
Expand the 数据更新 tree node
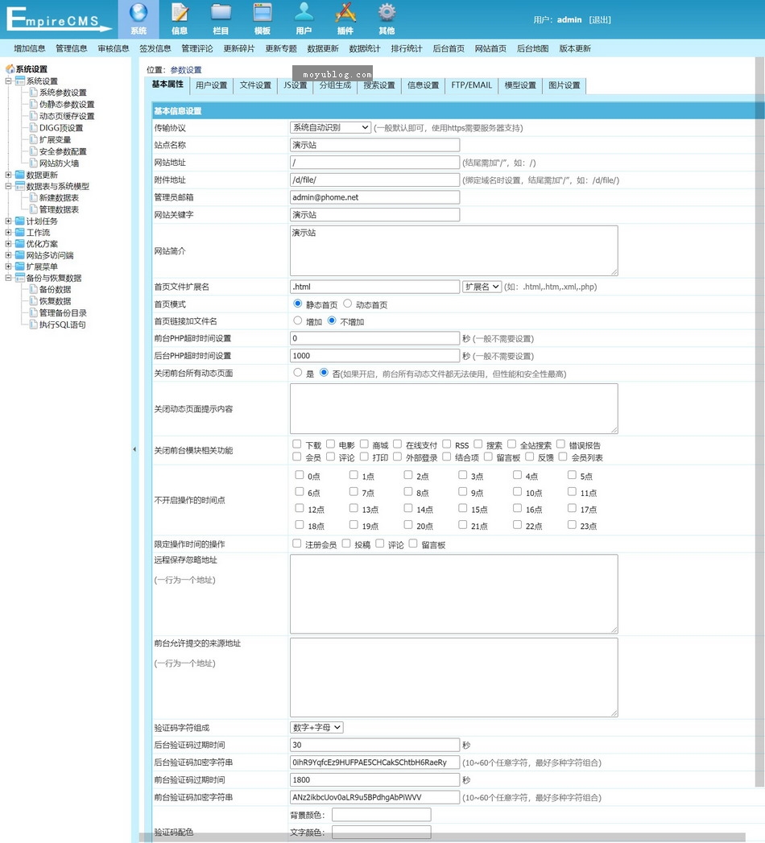9,175
